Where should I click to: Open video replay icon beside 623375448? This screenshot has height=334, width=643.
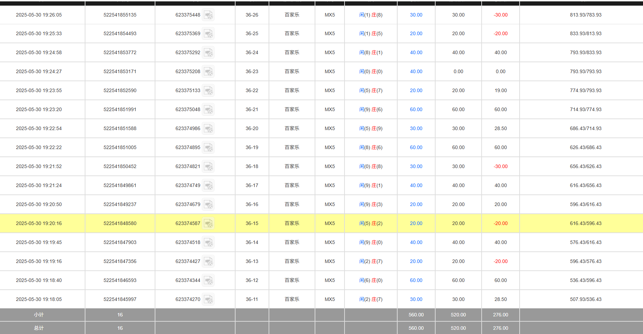coord(208,15)
